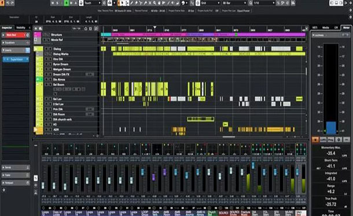This screenshot has width=353, height=216.
Task: Select the Movie Ref video track
Action: click(x=57, y=40)
